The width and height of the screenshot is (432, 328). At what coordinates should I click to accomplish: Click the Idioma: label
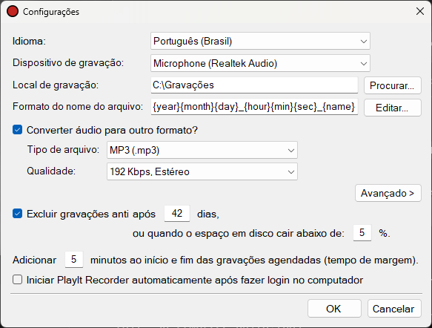(29, 41)
